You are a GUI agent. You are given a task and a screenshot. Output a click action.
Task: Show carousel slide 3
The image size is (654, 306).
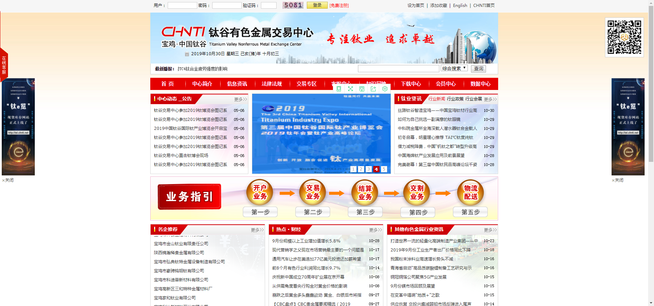coord(368,169)
